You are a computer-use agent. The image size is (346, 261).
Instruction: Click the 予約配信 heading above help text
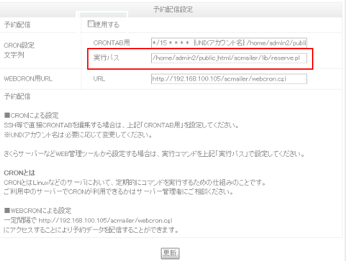(17, 96)
